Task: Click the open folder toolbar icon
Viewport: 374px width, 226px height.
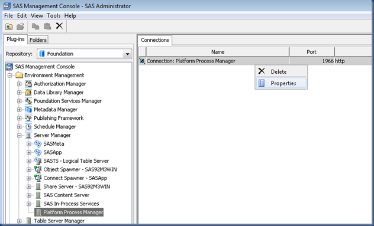Action: coord(20,26)
